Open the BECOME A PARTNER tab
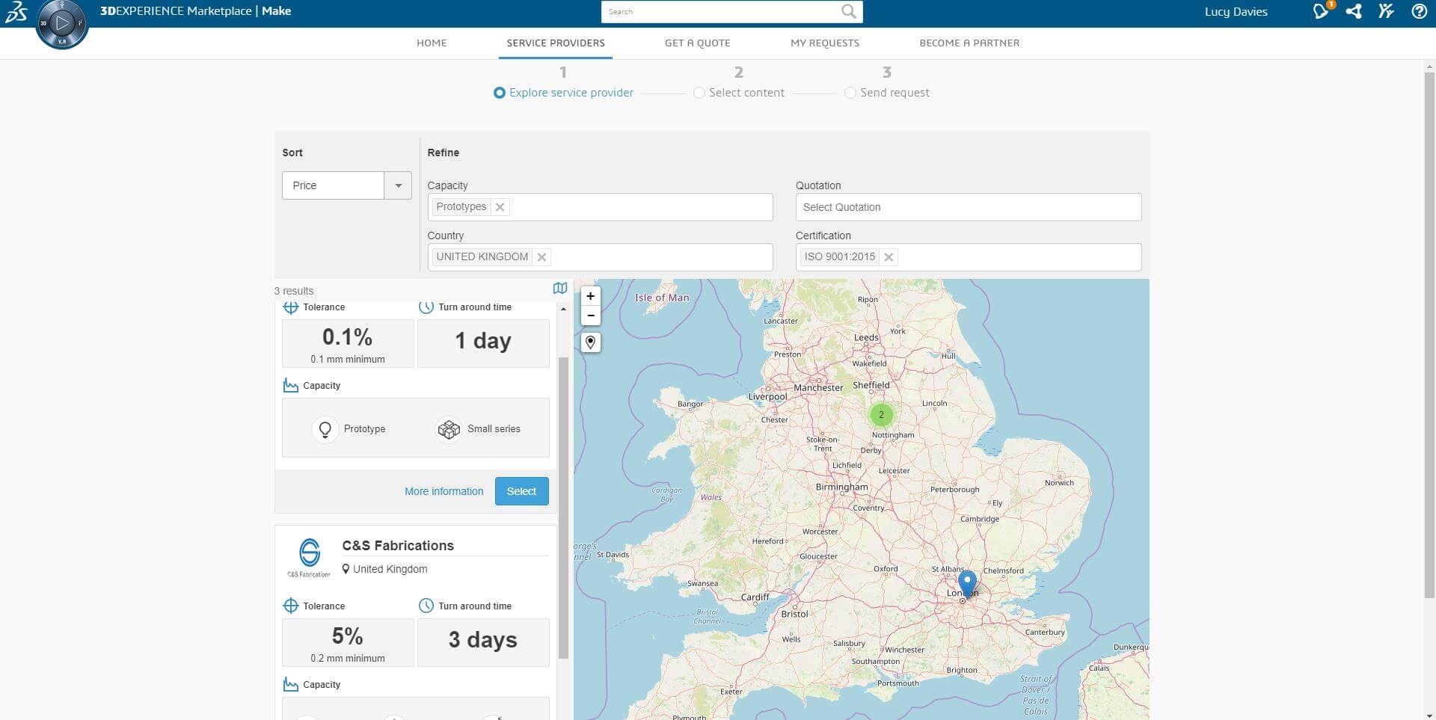This screenshot has height=720, width=1436. (x=969, y=43)
